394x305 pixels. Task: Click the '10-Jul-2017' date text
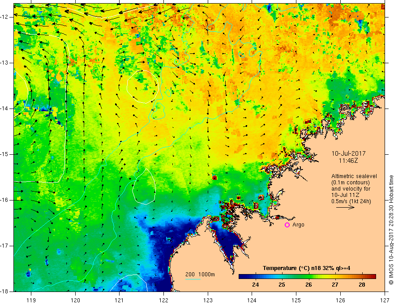[x=348, y=153]
